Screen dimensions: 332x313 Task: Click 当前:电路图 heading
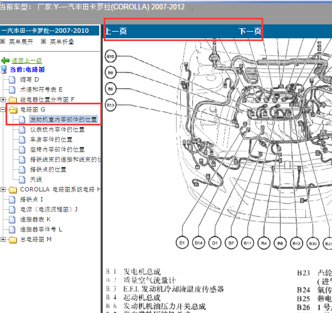[x=27, y=69]
